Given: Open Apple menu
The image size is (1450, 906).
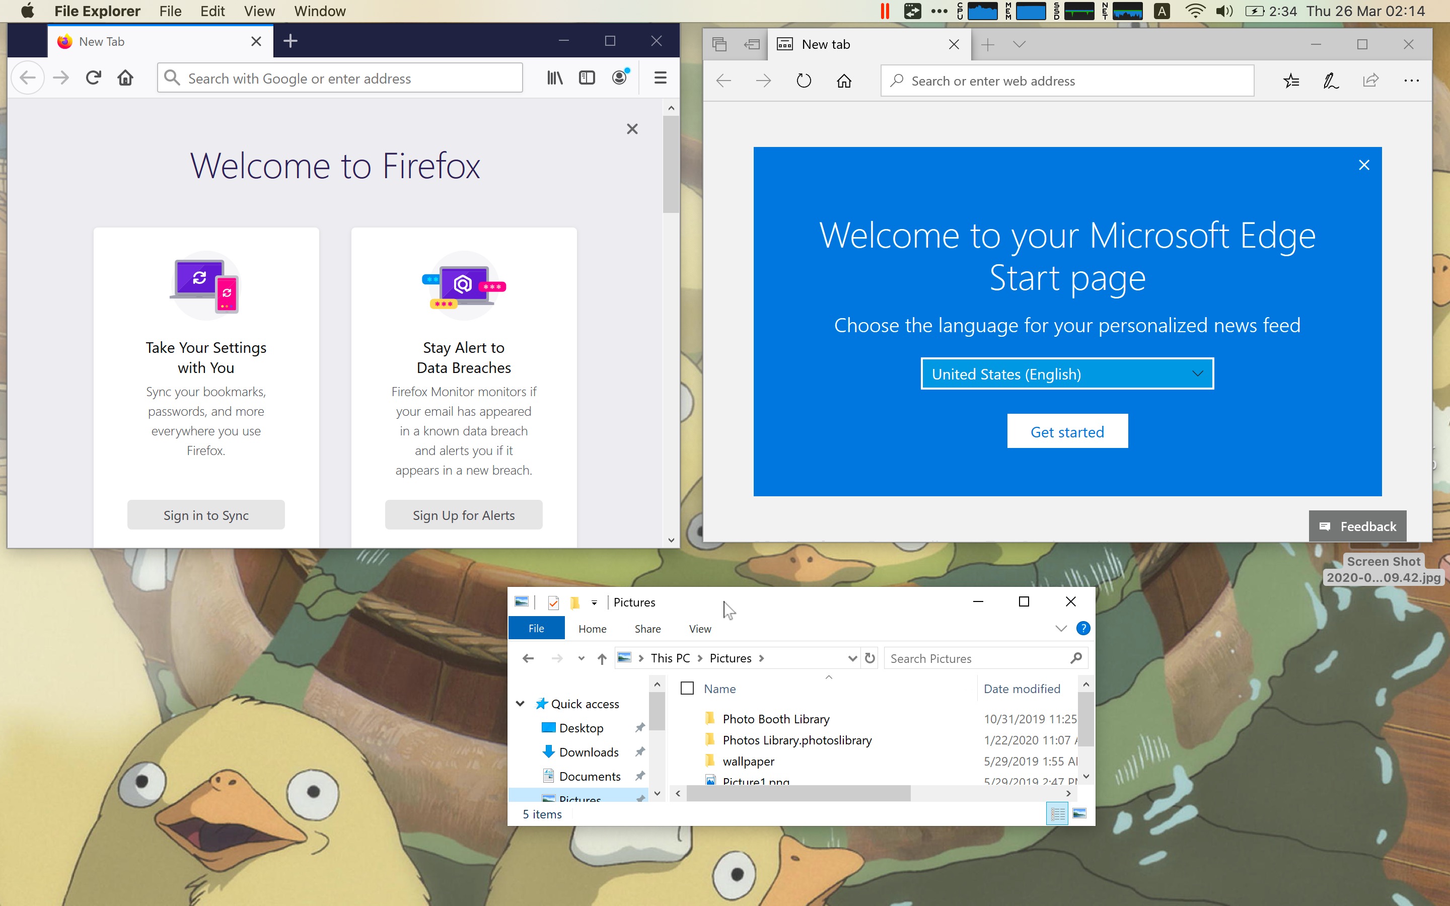Looking at the screenshot, I should tap(28, 11).
